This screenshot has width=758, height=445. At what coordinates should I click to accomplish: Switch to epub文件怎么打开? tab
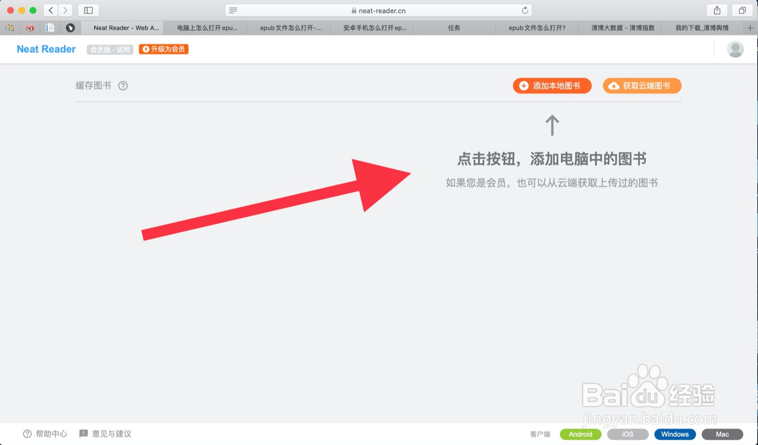point(537,28)
